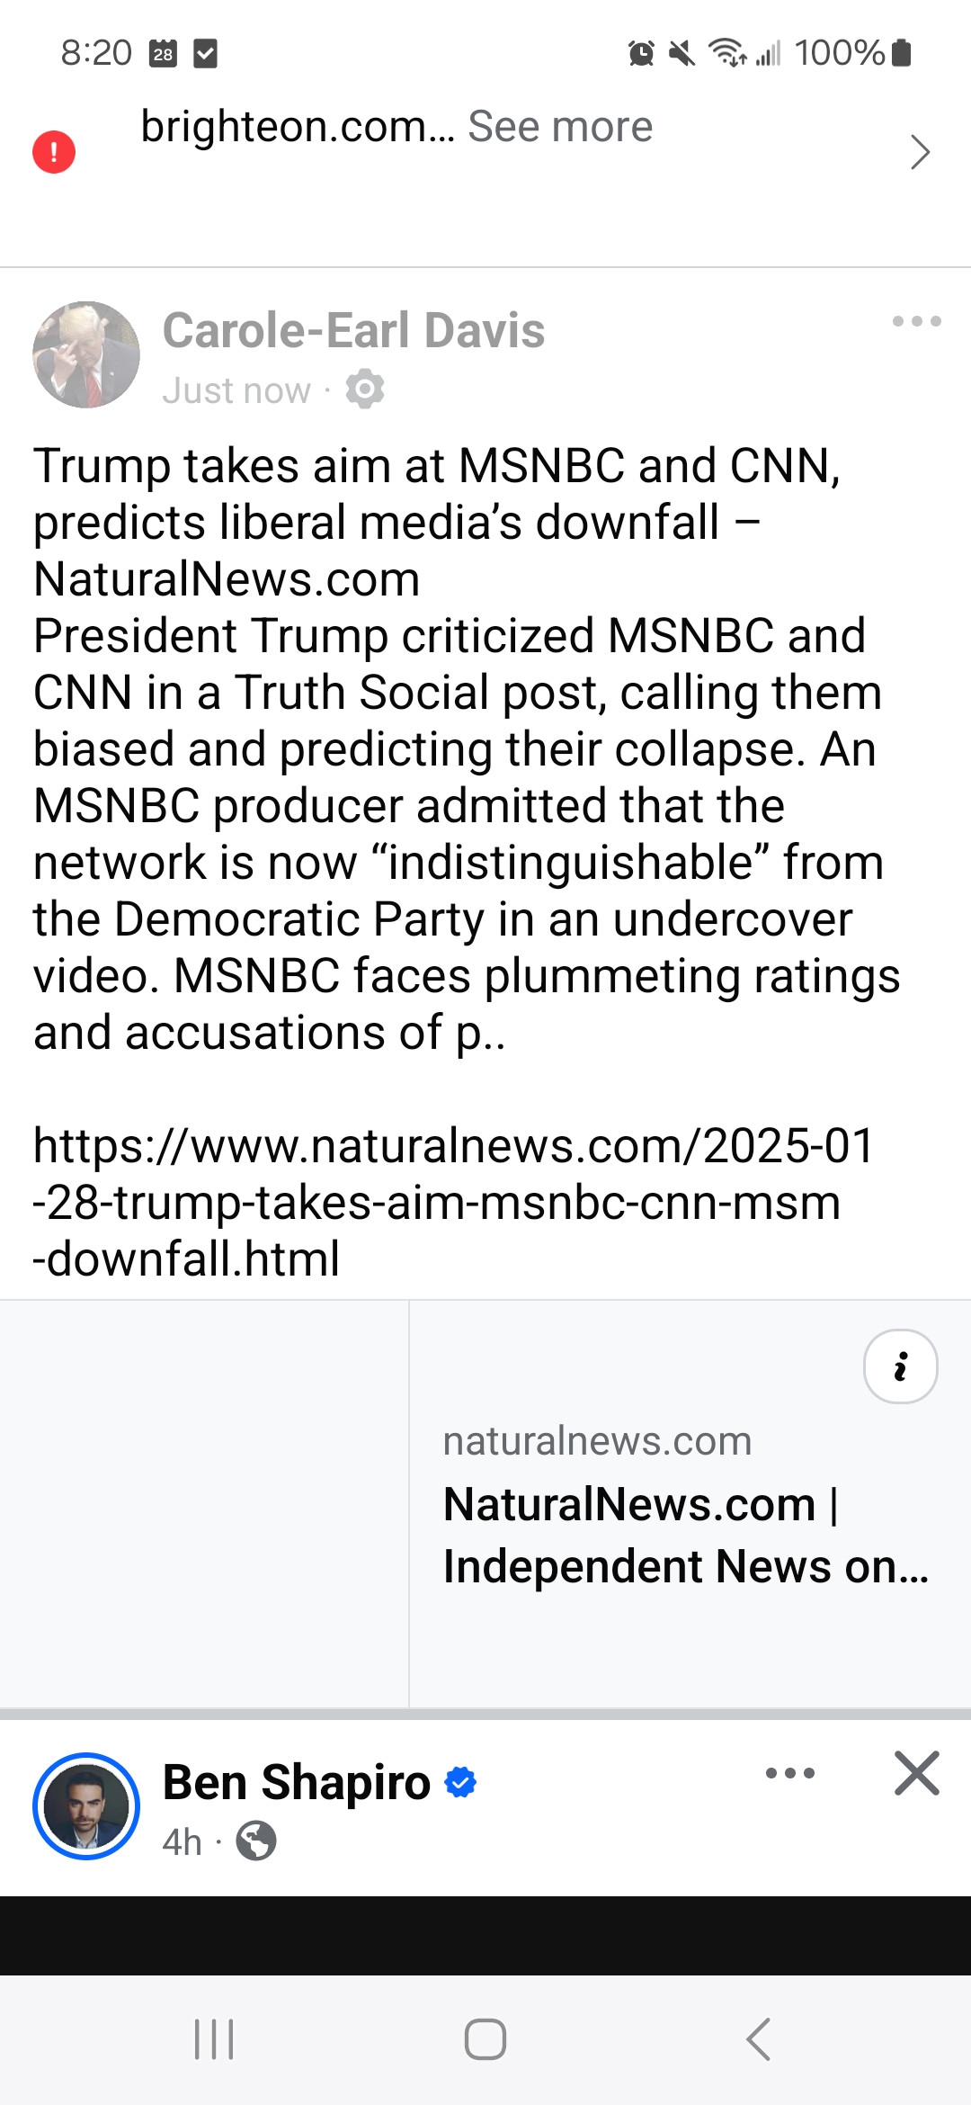This screenshot has height=2105, width=971.
Task: Open Carole-Earl Davis post options menu
Action: click(916, 321)
